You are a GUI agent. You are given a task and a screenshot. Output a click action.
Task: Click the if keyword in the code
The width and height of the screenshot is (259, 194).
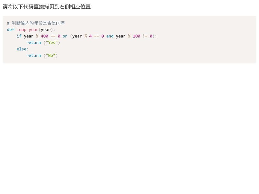pyautogui.click(x=19, y=36)
